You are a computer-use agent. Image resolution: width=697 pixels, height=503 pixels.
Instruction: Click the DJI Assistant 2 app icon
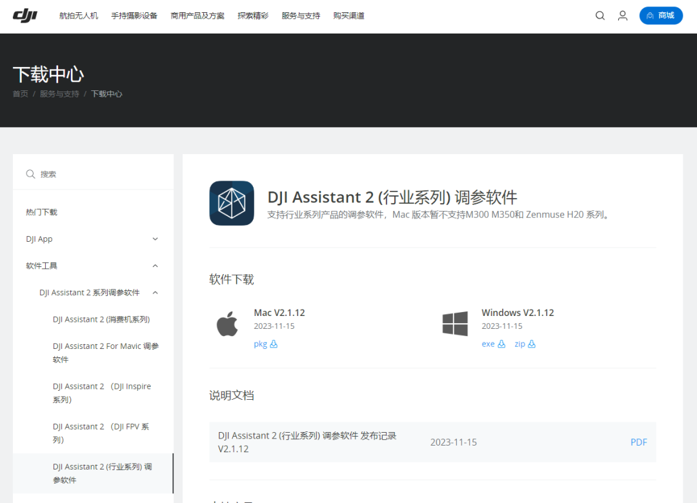point(232,203)
